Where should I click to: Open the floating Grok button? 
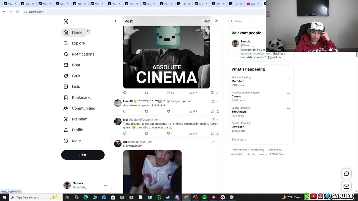coord(346,174)
